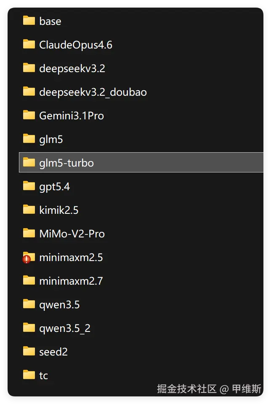Click the deepseekv3.2 folder icon
Screen dimensions: 271x404
click(29, 68)
